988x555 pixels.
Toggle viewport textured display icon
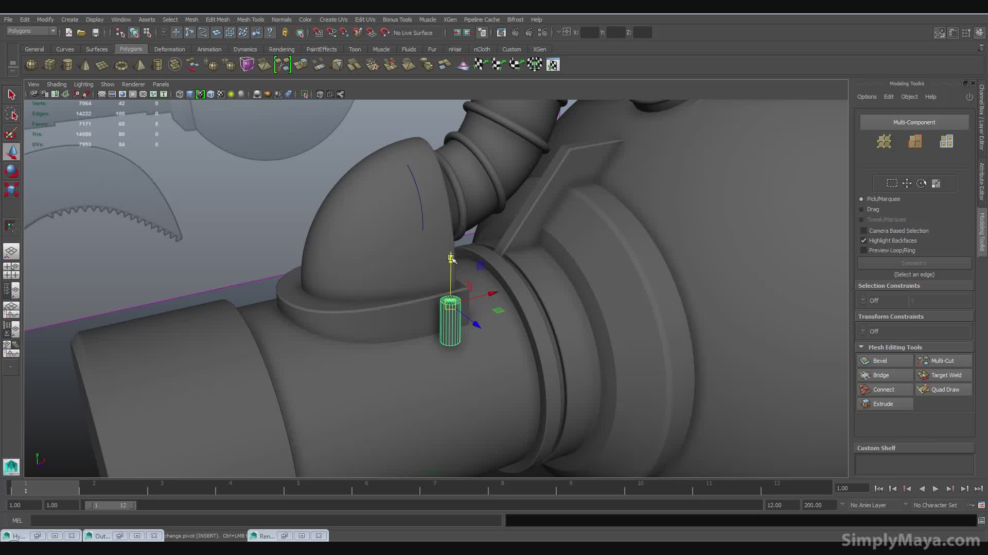click(x=221, y=94)
